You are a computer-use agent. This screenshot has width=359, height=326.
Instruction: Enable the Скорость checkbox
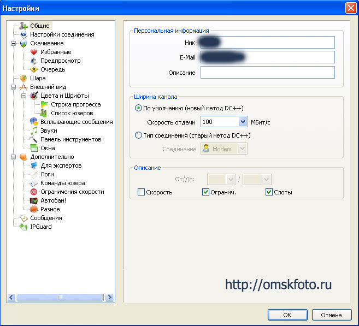click(x=142, y=192)
